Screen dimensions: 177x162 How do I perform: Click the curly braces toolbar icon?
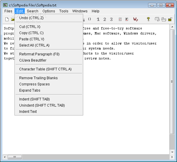(x=89, y=19)
